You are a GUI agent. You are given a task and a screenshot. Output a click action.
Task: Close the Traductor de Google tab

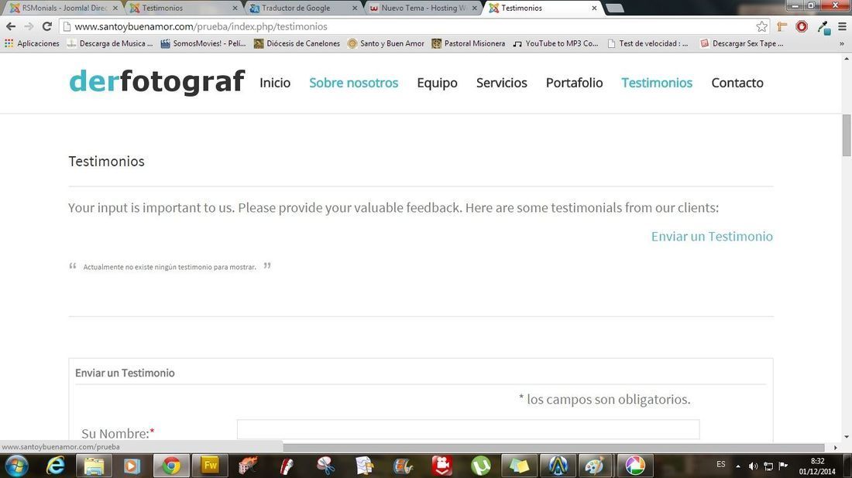pyautogui.click(x=355, y=9)
